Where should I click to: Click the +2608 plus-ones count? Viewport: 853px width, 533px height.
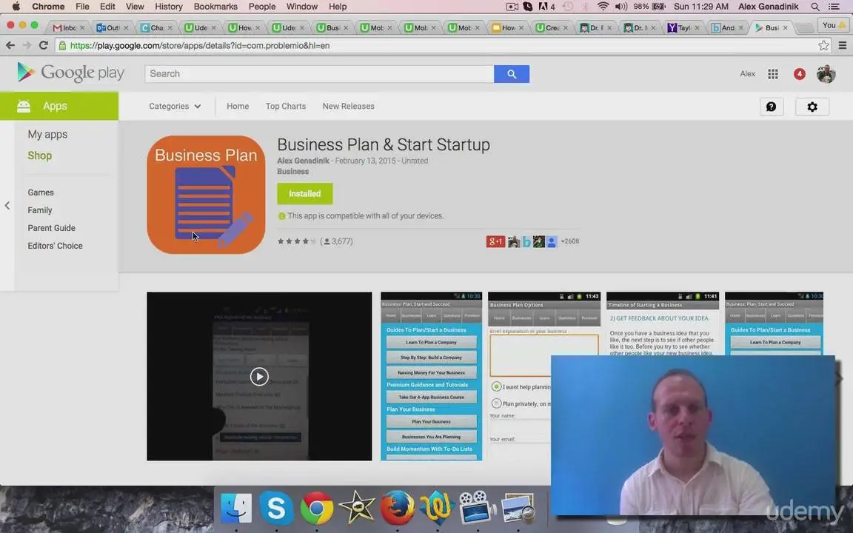tap(570, 241)
